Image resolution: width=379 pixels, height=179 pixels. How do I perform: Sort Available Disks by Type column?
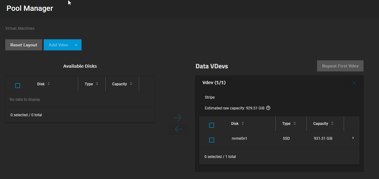(x=91, y=84)
